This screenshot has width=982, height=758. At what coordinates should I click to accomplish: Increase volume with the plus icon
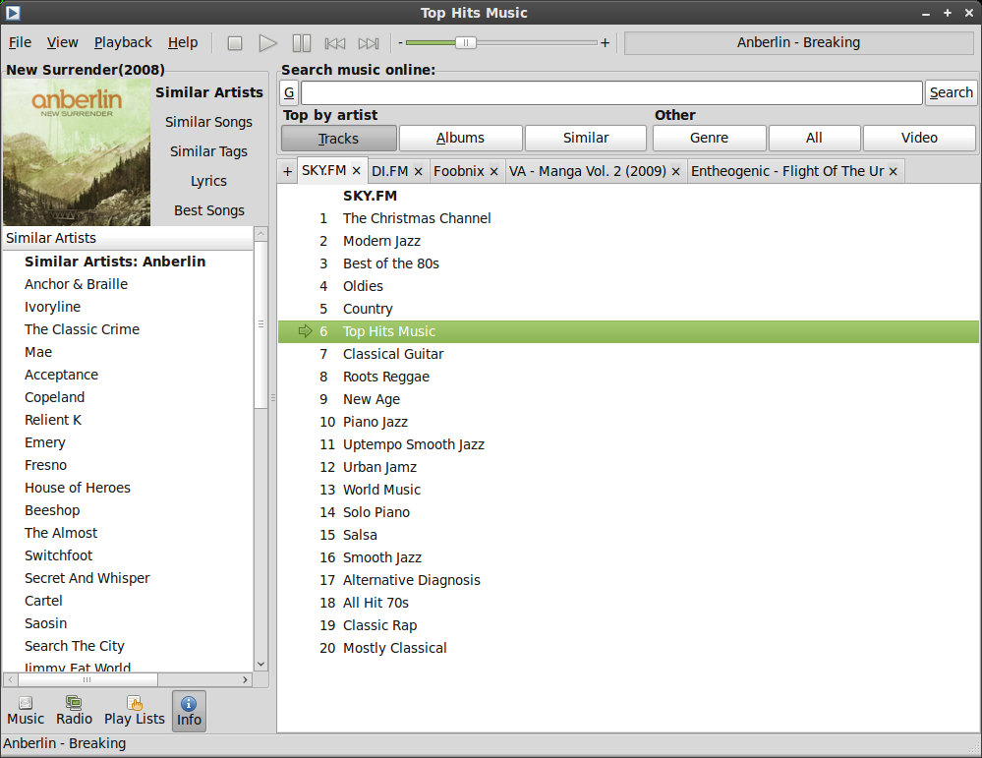point(605,42)
